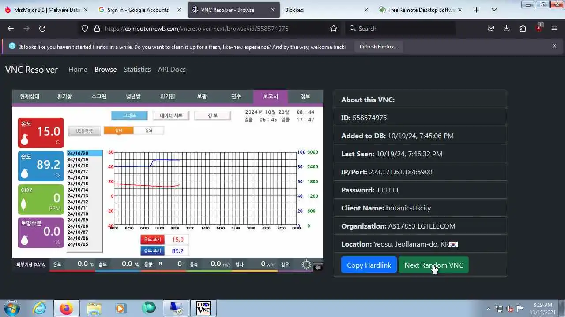Close the Blocked tab
This screenshot has height=317, width=565.
(x=366, y=10)
